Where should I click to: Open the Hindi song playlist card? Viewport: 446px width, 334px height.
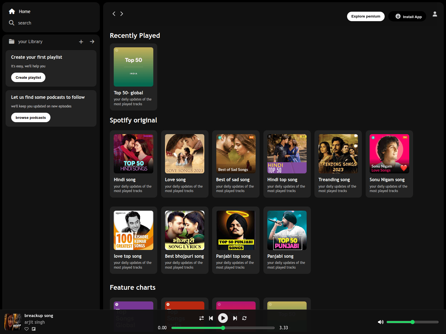[x=134, y=164]
